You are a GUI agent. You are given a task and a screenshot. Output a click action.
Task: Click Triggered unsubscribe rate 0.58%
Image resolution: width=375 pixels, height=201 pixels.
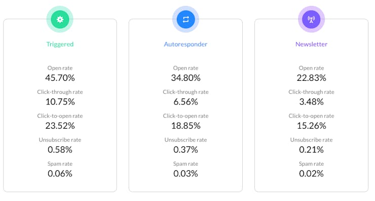tap(60, 149)
